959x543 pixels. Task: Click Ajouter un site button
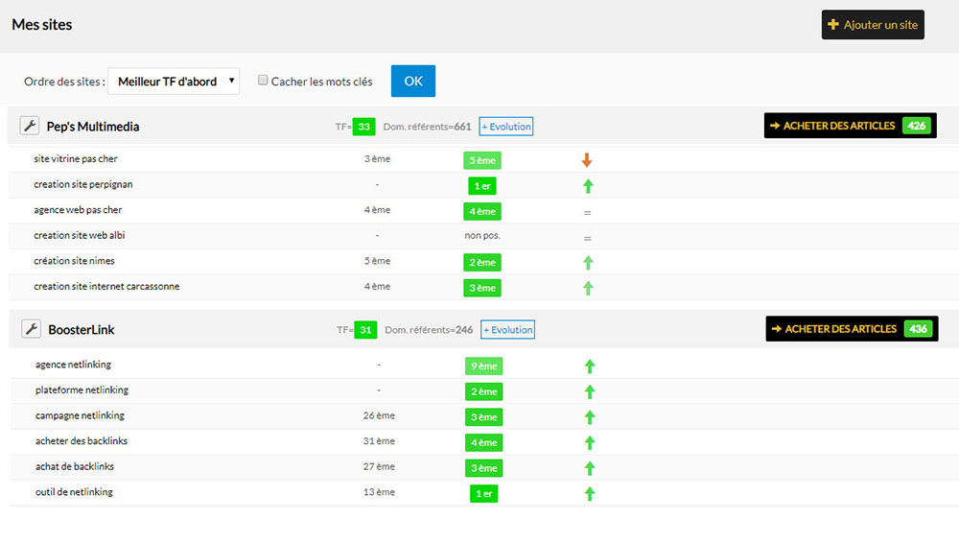(873, 25)
